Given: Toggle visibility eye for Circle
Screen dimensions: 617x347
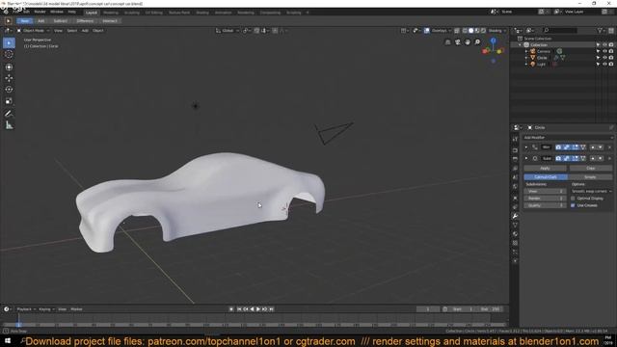Looking at the screenshot, I should click(x=604, y=58).
